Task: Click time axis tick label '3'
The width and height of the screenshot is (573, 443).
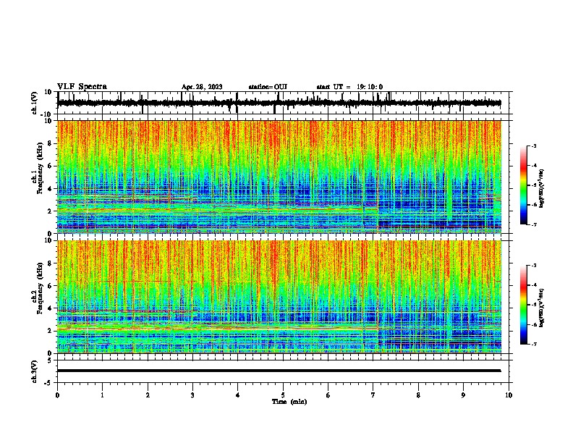Action: click(x=192, y=395)
